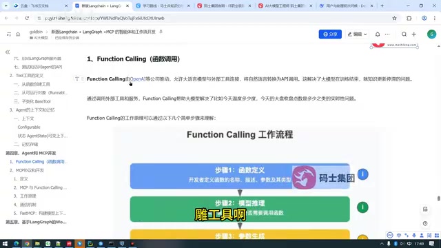Select outline item 状态 AgentState
Screen dimensions: 441x248
[x=43, y=136]
